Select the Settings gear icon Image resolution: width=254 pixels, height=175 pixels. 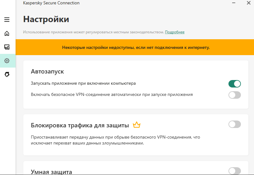(x=7, y=61)
